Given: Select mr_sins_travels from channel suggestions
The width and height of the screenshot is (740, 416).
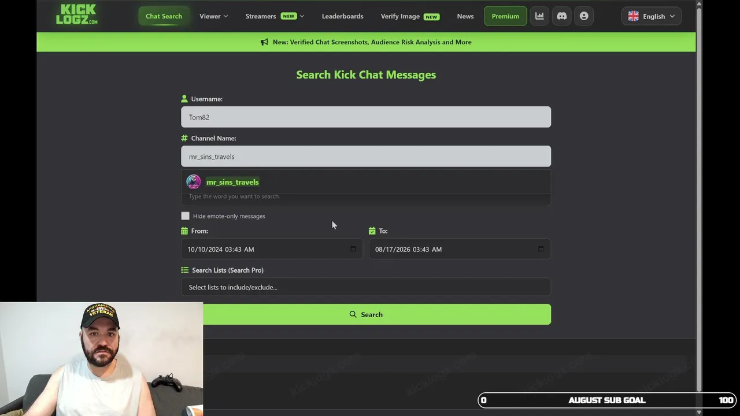Looking at the screenshot, I should 366,182.
